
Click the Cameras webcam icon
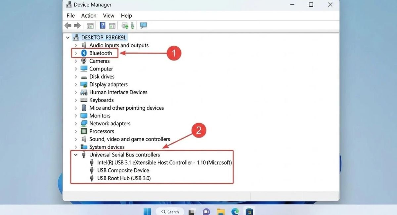pos(84,61)
